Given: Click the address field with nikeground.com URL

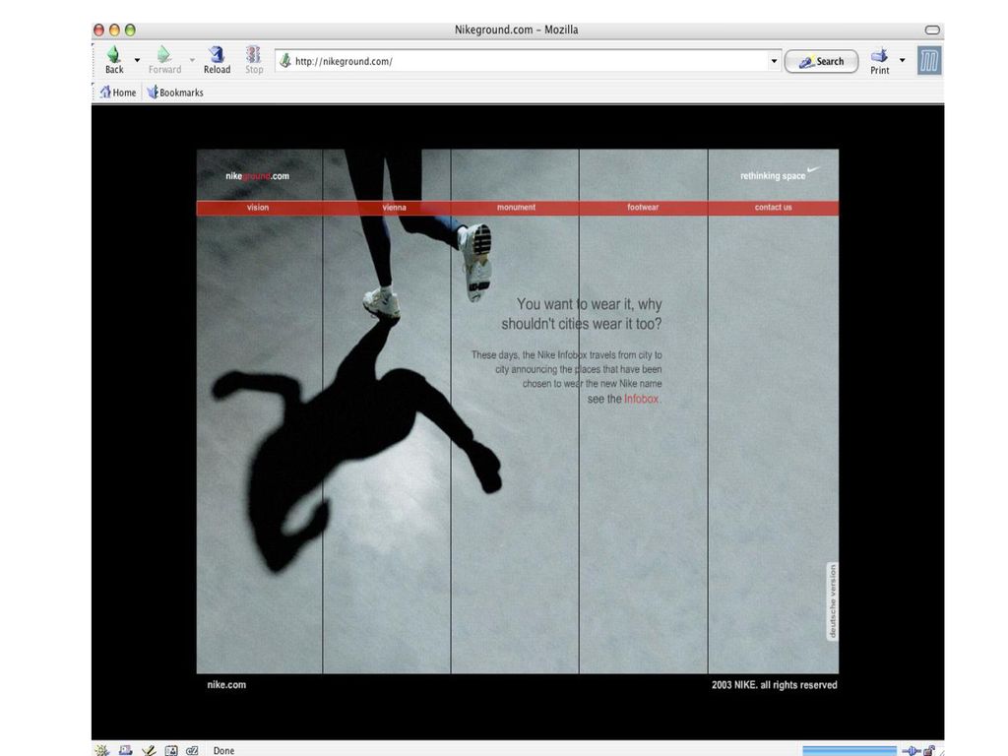Looking at the screenshot, I should [x=530, y=61].
